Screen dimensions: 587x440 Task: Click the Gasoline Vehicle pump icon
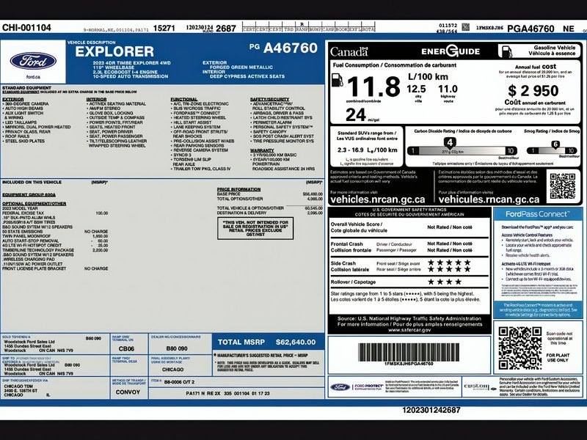point(507,51)
